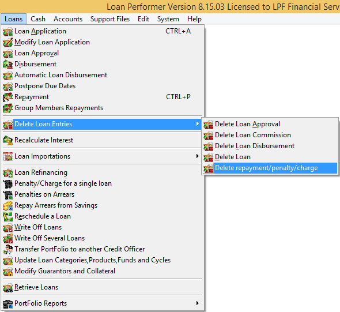340x312 pixels.
Task: Click the Recalculate Interest icon
Action: pos(8,140)
